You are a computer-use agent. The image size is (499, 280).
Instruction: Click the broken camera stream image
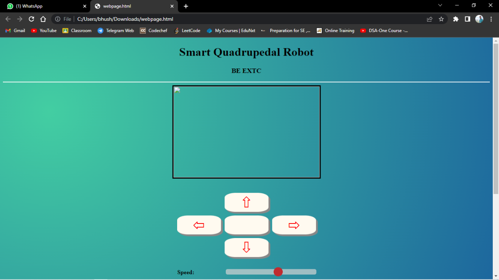[x=246, y=132]
